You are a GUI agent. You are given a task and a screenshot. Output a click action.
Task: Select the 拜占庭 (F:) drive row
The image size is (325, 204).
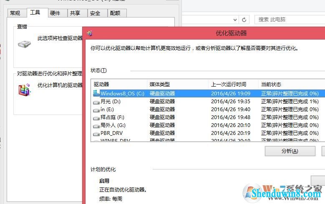tap(208, 117)
